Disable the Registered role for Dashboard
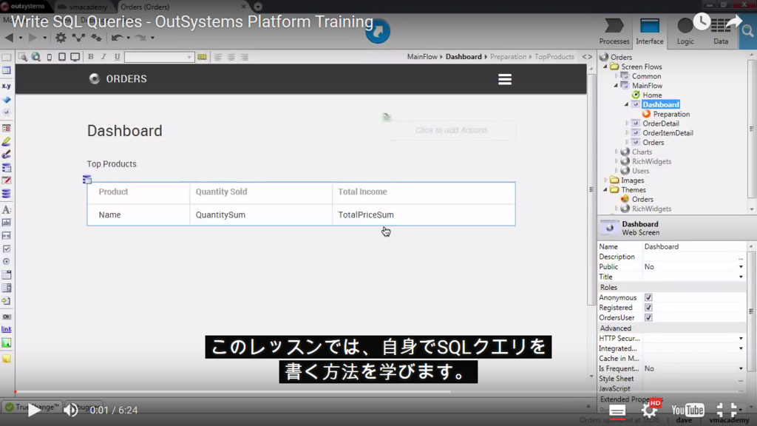 (x=648, y=307)
